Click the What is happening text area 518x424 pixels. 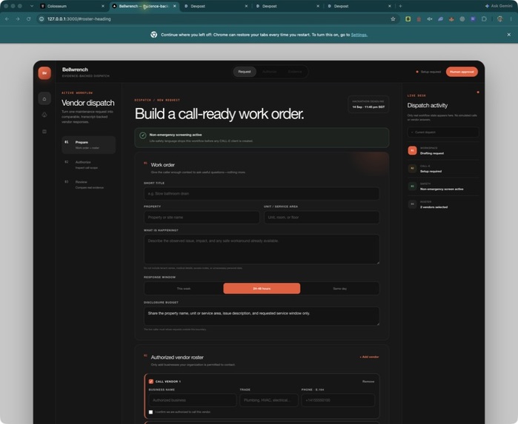[x=262, y=249]
